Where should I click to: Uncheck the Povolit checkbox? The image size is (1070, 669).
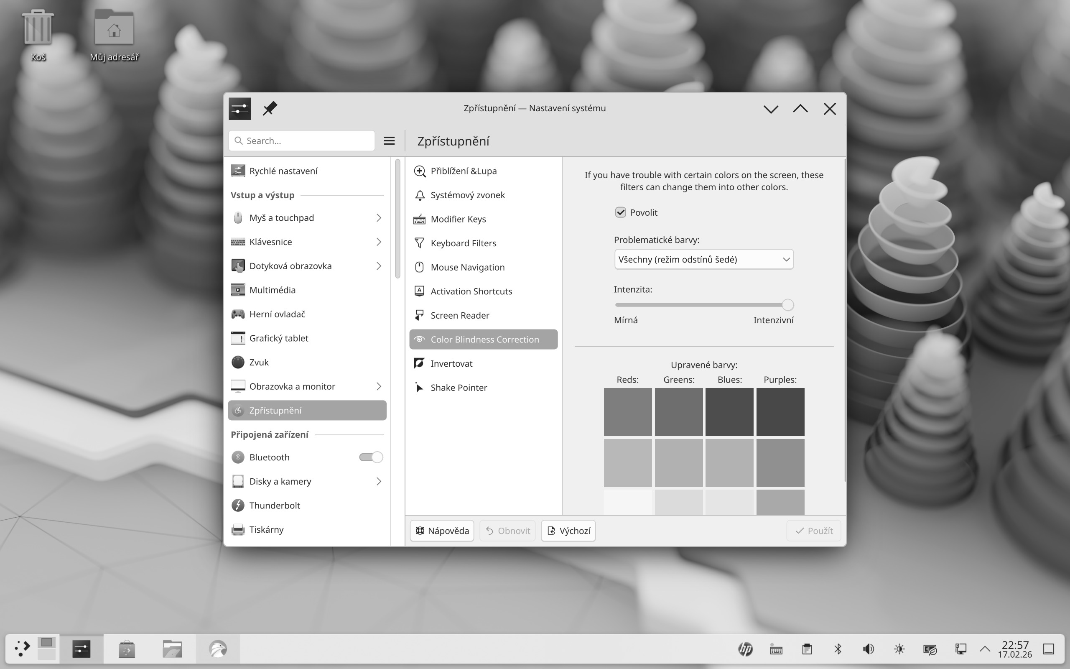coord(620,212)
